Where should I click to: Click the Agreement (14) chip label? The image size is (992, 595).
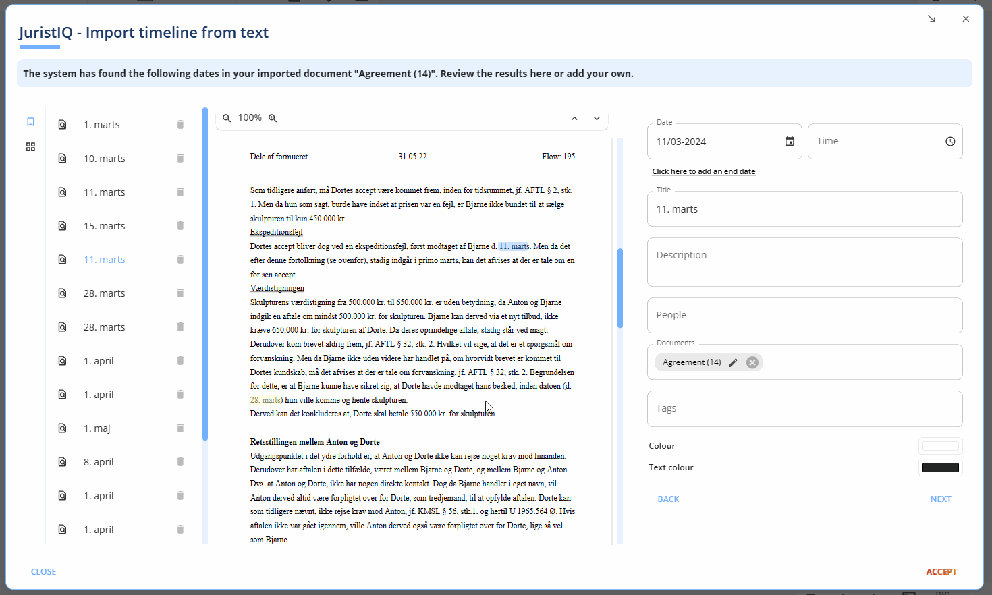[692, 362]
